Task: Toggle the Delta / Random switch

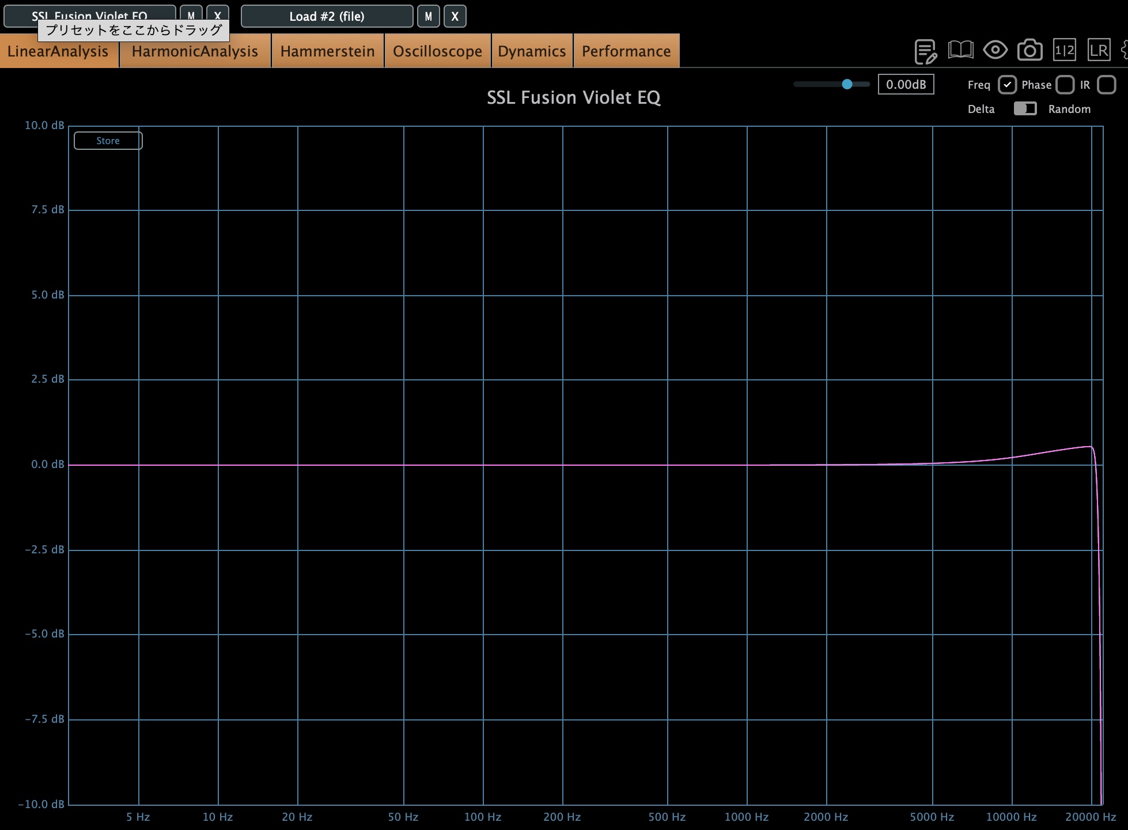Action: [x=1025, y=109]
